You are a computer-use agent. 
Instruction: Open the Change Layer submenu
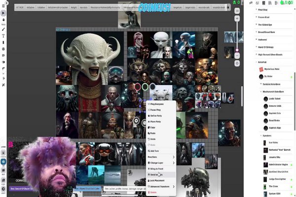click(x=158, y=163)
